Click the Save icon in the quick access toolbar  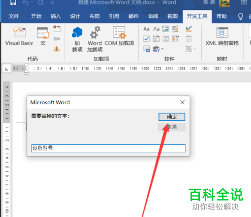[x=13, y=3]
